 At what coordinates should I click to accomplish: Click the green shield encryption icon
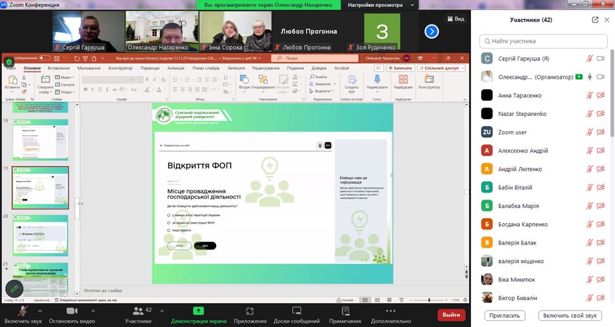[9, 62]
